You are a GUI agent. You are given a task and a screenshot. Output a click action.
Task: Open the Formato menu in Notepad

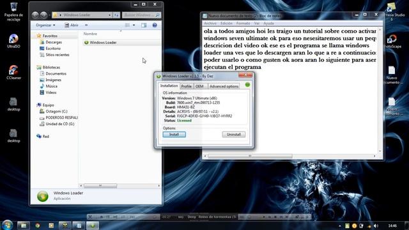click(243, 23)
